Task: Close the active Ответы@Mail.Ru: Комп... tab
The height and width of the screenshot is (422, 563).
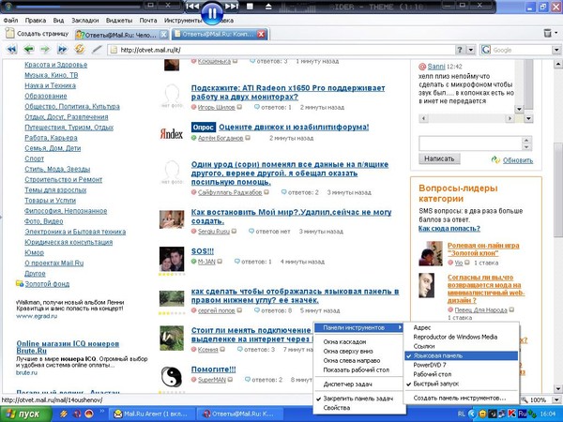Action: pyautogui.click(x=262, y=34)
